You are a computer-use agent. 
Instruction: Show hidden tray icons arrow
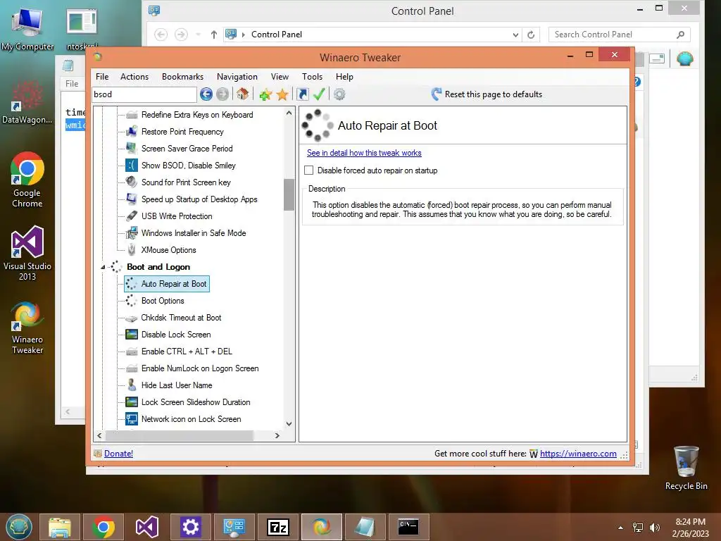point(621,528)
